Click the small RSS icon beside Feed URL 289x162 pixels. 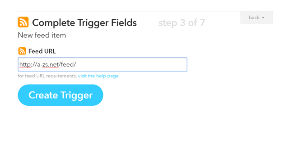pos(22,51)
